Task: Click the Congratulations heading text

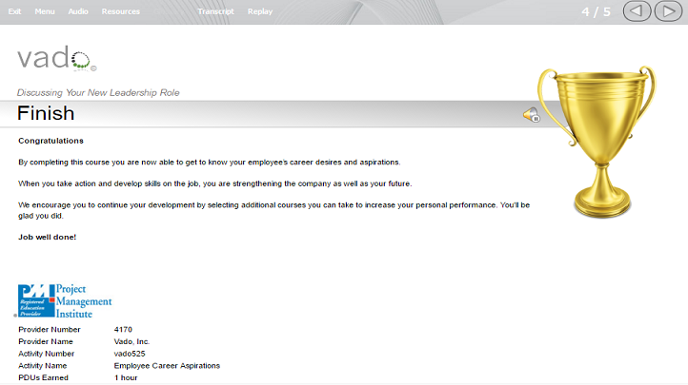Action: coord(51,141)
